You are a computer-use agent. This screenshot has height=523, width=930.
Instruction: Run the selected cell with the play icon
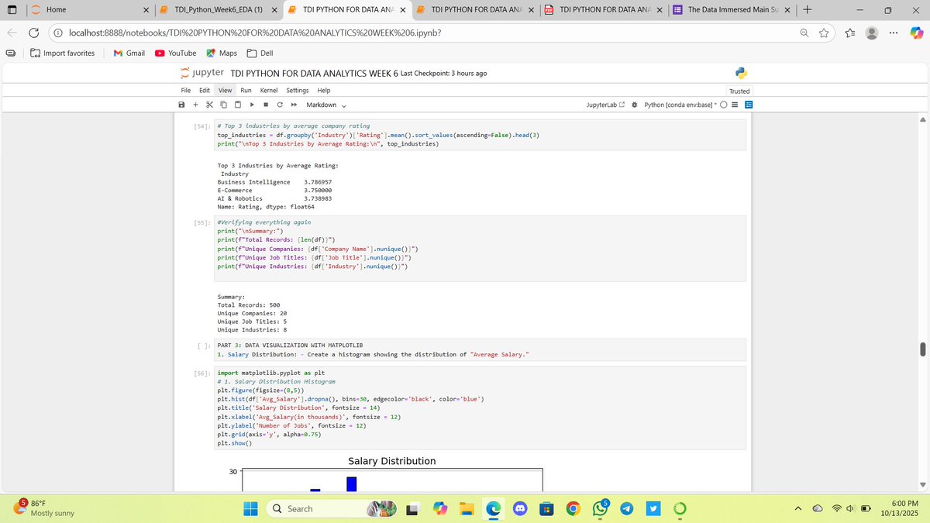pyautogui.click(x=252, y=105)
